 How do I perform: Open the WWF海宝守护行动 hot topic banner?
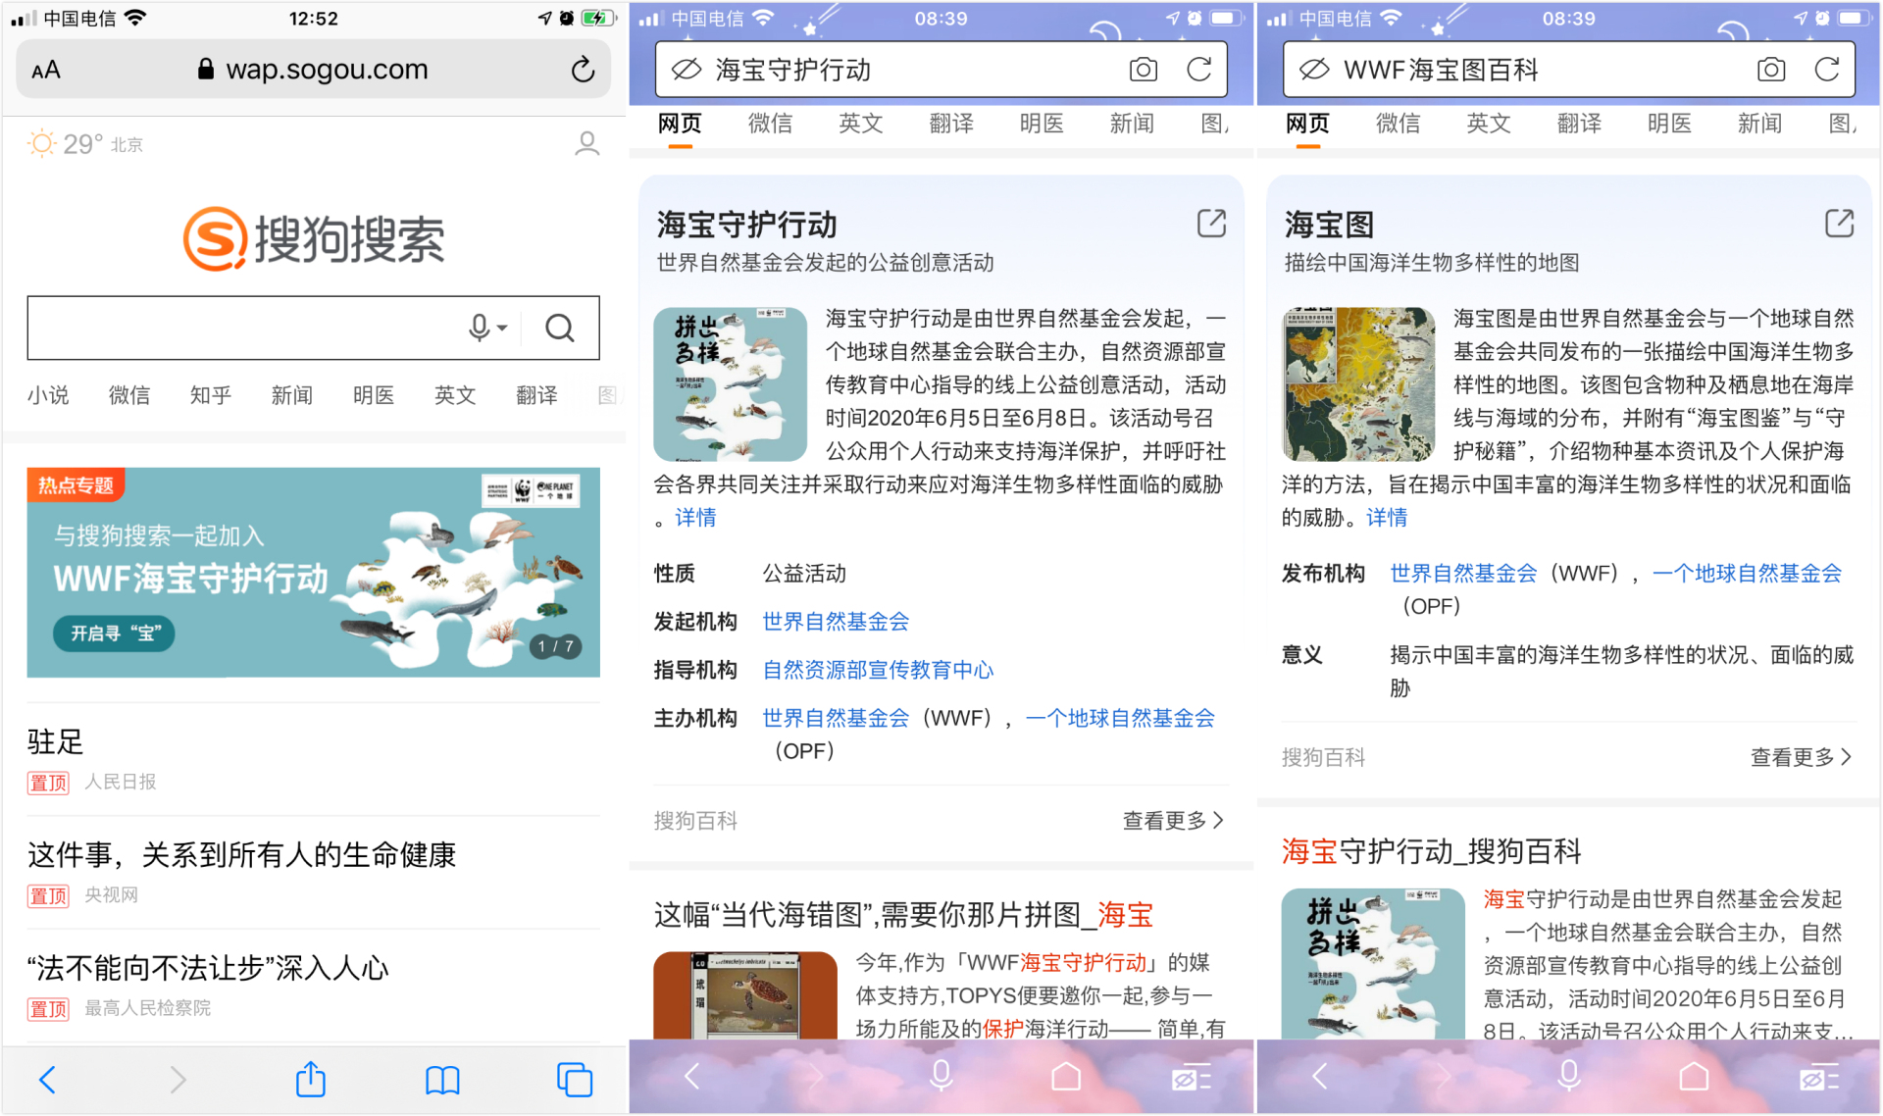click(x=313, y=573)
